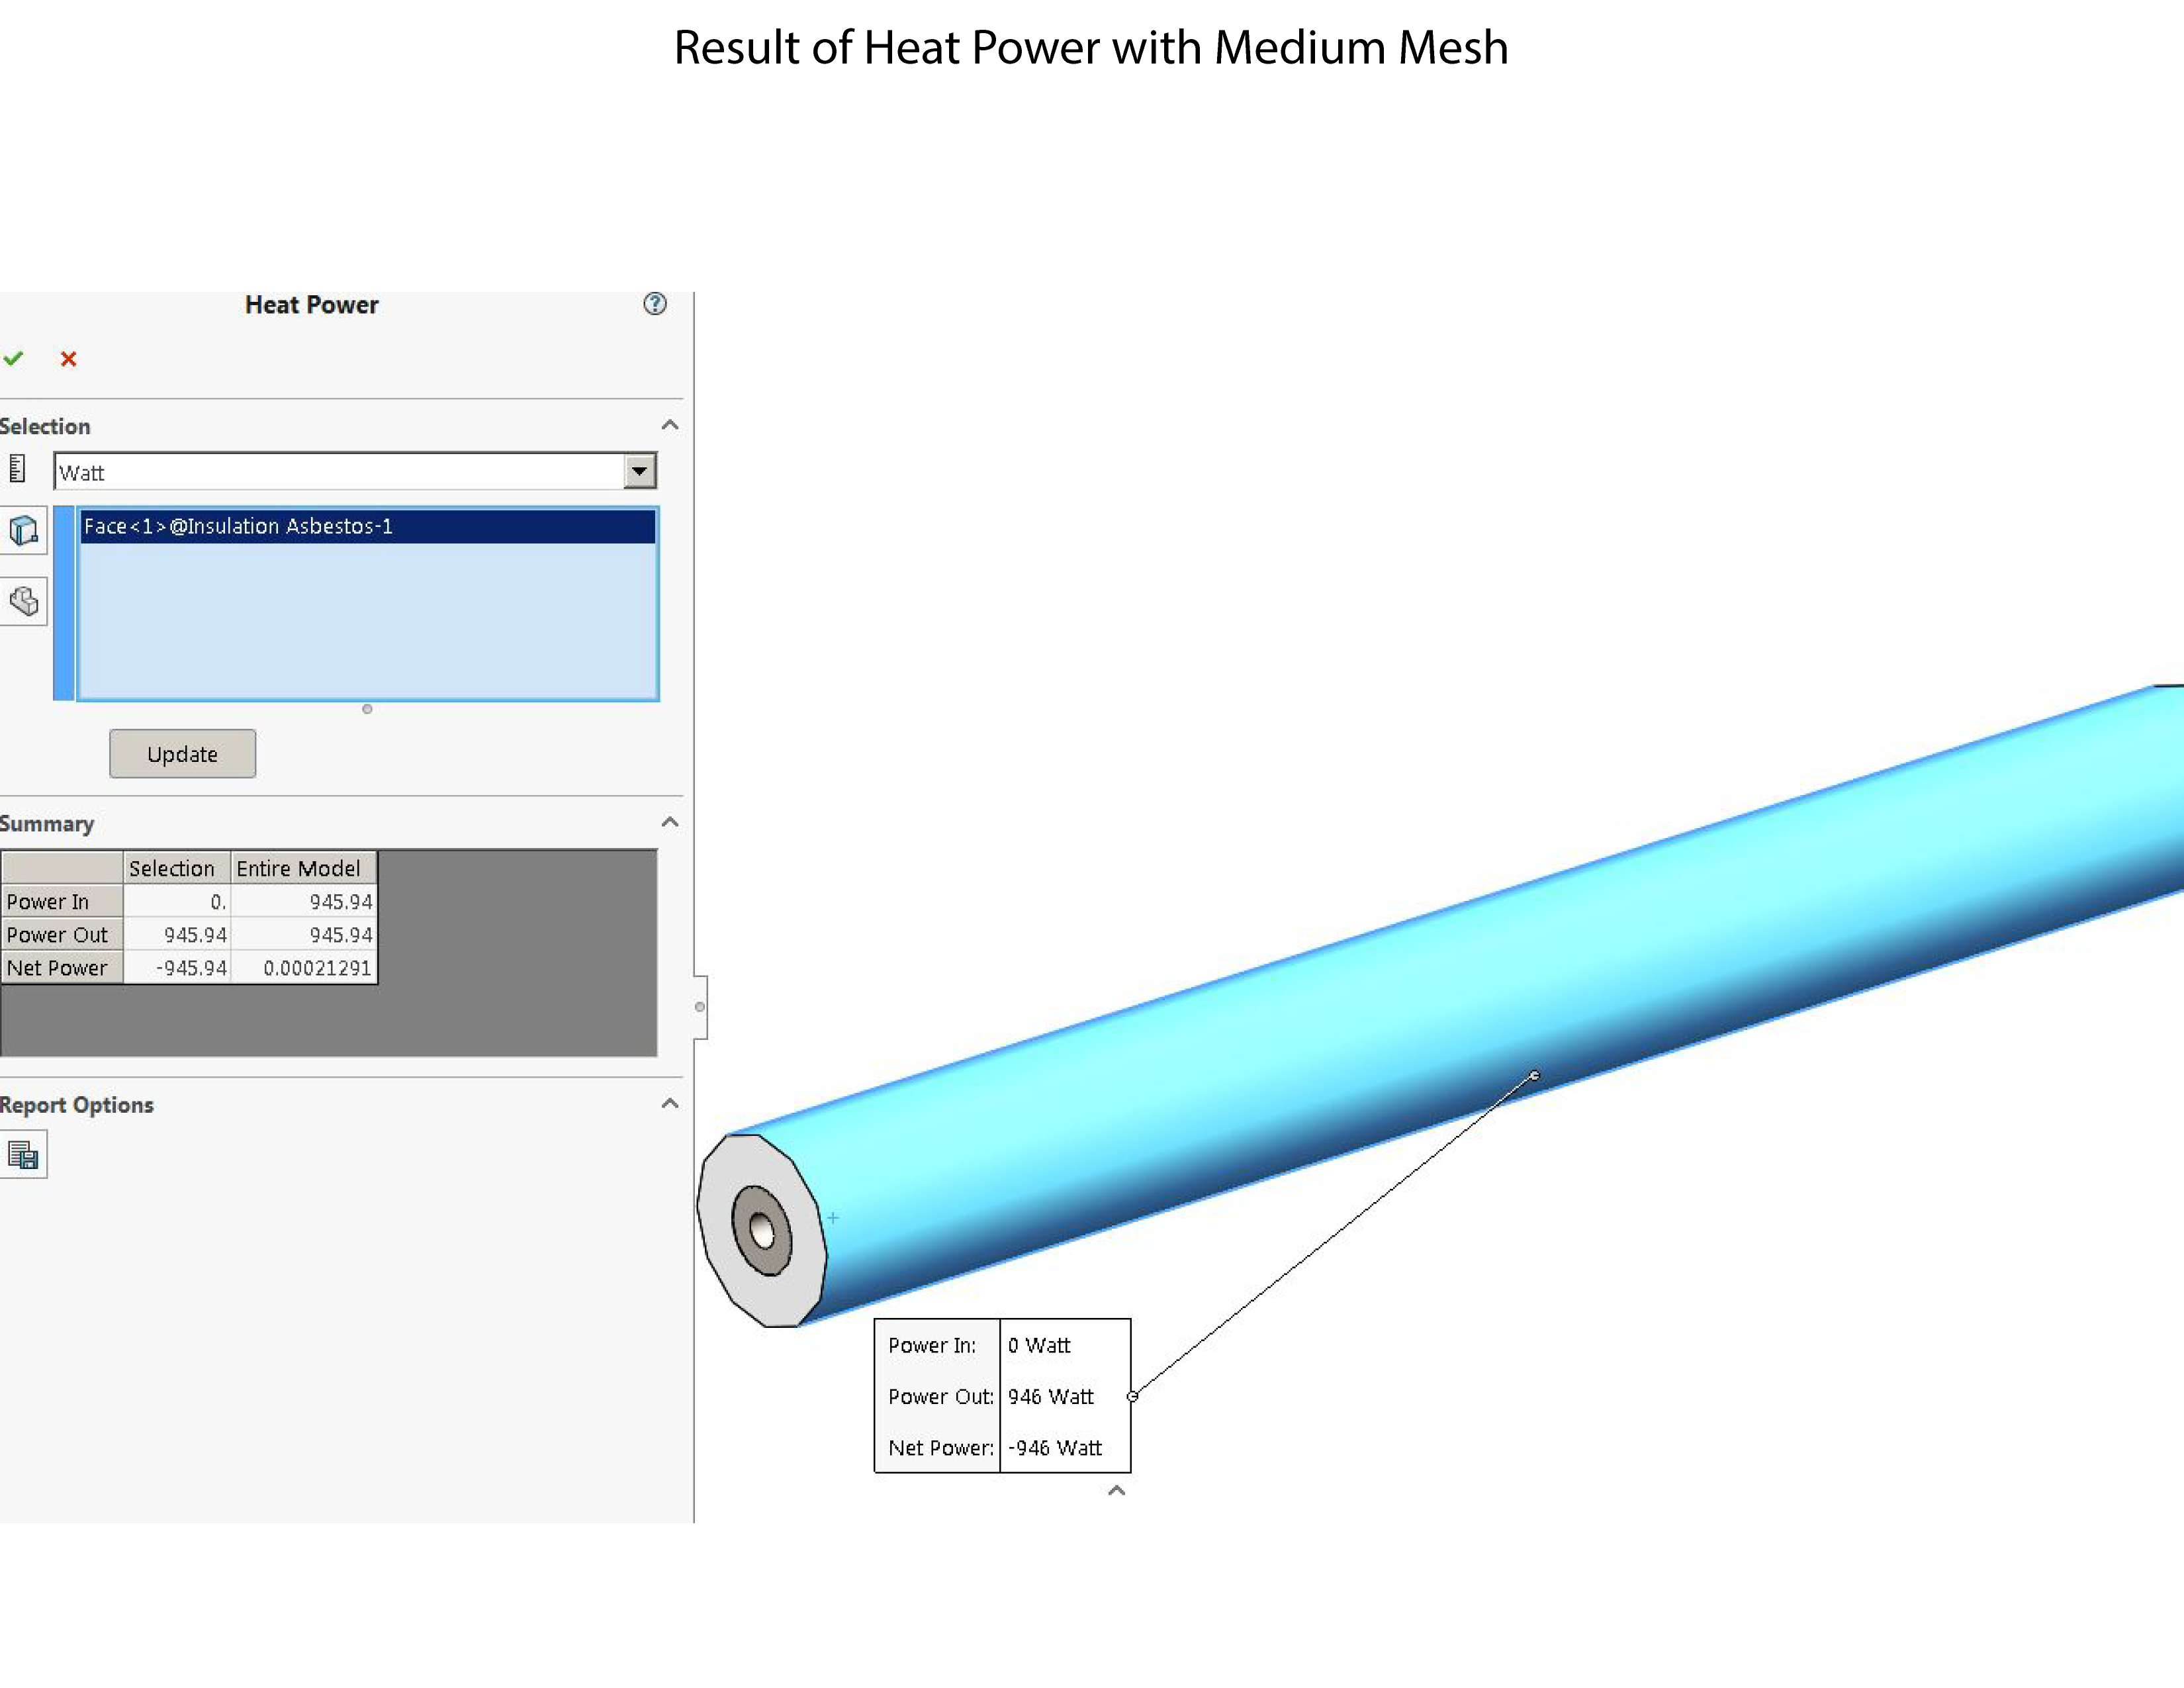
Task: Select Face<1>@Insulation Asbestos-1 entry
Action: pos(368,526)
